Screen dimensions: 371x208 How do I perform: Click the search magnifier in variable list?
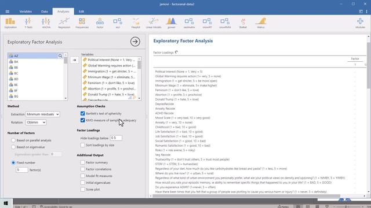tap(60, 56)
